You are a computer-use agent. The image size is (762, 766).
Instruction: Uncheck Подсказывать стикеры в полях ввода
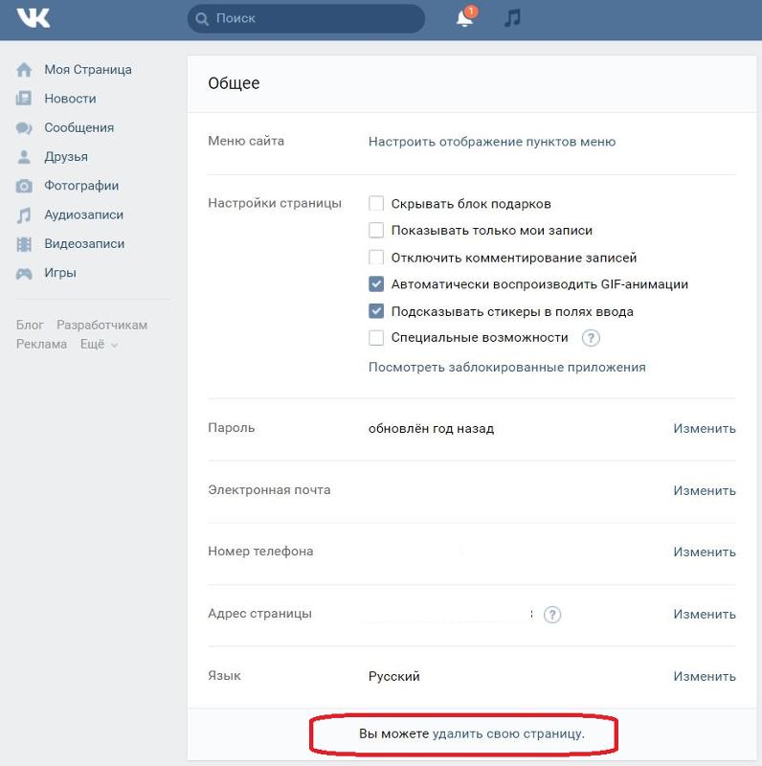click(x=376, y=311)
